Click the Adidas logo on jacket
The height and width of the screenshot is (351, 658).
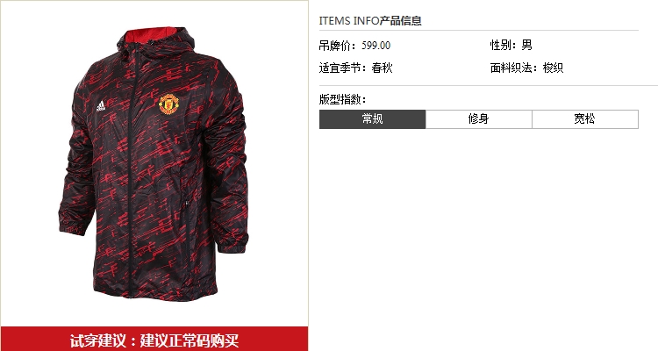point(101,106)
